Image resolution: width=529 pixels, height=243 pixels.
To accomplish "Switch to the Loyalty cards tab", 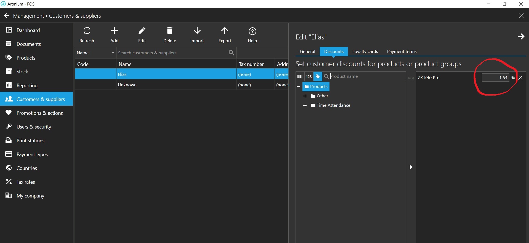I will pyautogui.click(x=365, y=52).
